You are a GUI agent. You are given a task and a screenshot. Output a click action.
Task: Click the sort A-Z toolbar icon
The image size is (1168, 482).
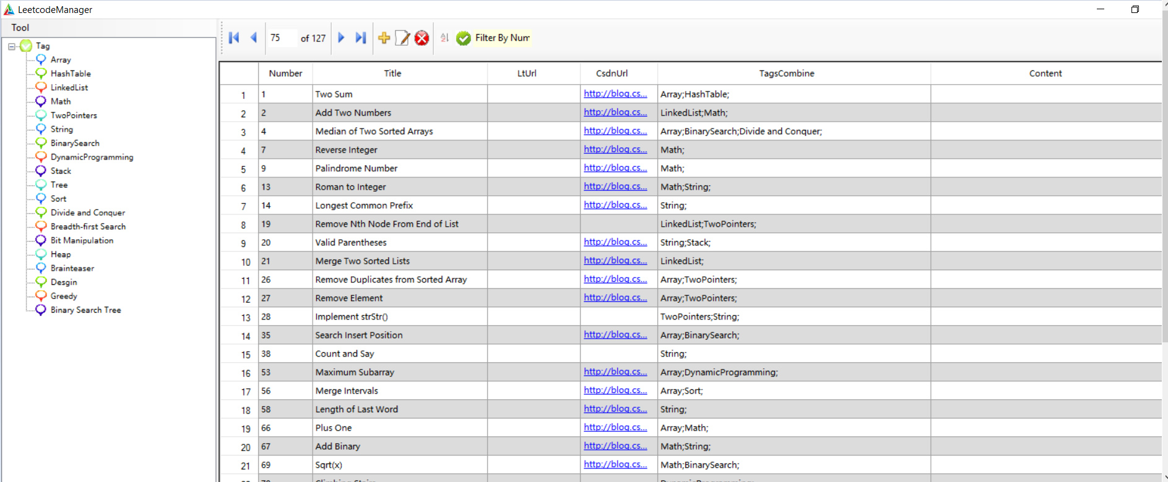[444, 38]
